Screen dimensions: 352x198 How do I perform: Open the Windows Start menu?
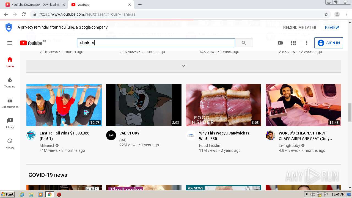point(7,194)
